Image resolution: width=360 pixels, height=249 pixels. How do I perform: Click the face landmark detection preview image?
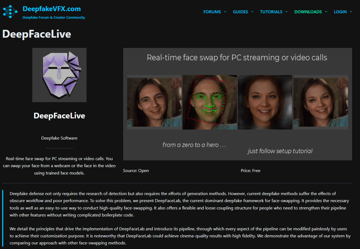[210, 102]
